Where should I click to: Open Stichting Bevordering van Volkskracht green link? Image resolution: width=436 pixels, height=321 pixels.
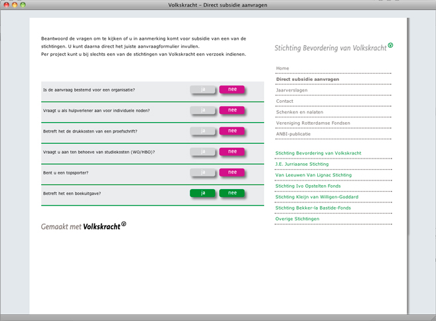(x=318, y=153)
